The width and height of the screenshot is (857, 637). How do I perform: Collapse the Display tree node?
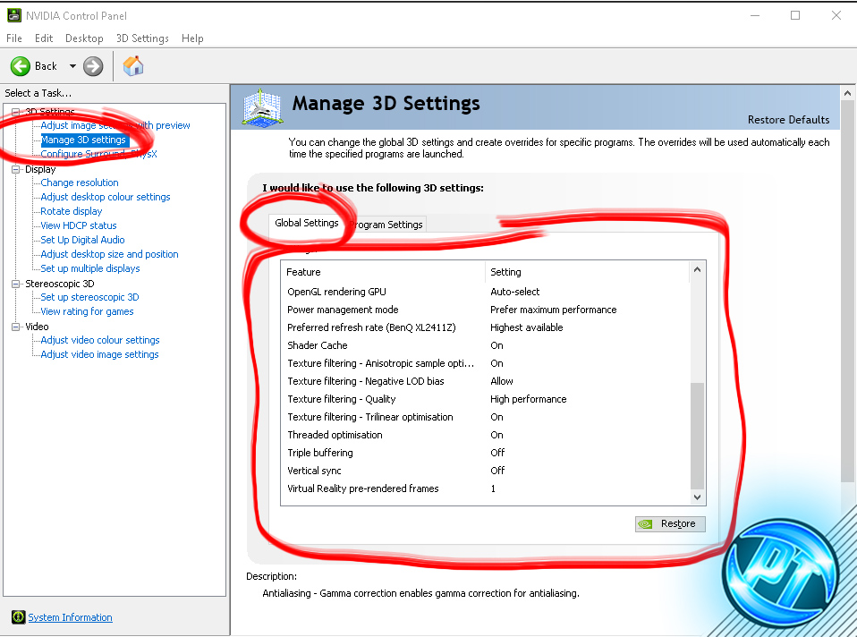click(16, 169)
